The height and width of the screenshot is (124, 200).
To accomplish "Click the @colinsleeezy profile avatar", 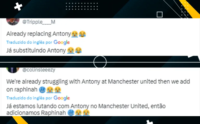I will (x=13, y=70).
